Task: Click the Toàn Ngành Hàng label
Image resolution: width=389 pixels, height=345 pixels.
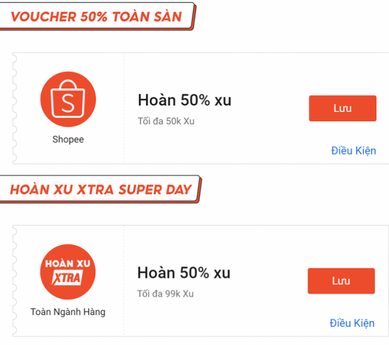Action: (x=68, y=312)
